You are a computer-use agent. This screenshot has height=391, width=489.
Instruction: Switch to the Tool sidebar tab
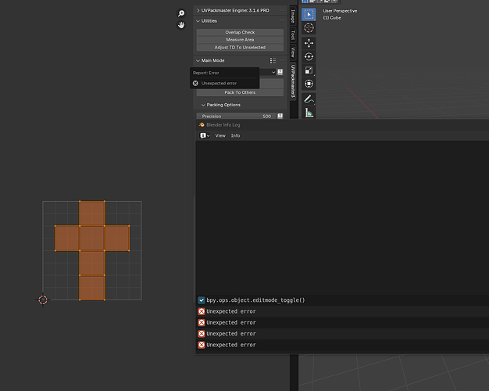click(293, 35)
